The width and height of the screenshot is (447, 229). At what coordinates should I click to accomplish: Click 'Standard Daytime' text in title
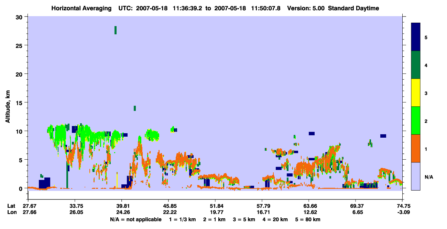point(353,8)
